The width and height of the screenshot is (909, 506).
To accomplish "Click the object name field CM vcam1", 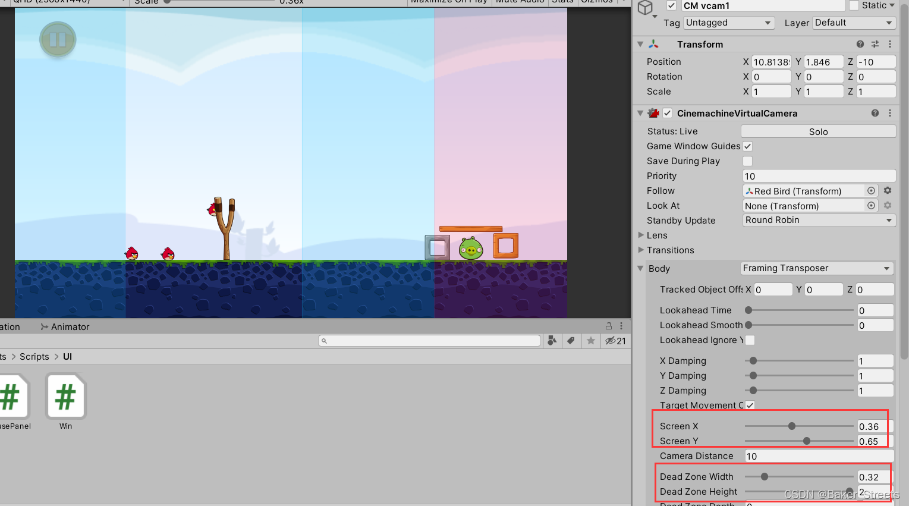I will (763, 5).
